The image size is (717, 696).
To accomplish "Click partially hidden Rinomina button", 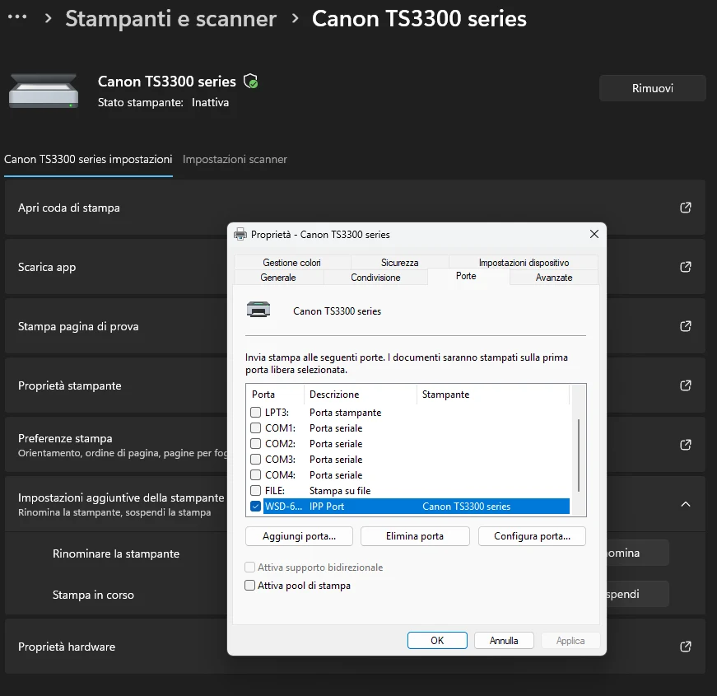I will 637,553.
